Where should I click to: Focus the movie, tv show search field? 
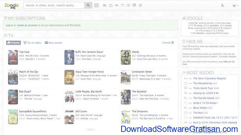(54, 5)
